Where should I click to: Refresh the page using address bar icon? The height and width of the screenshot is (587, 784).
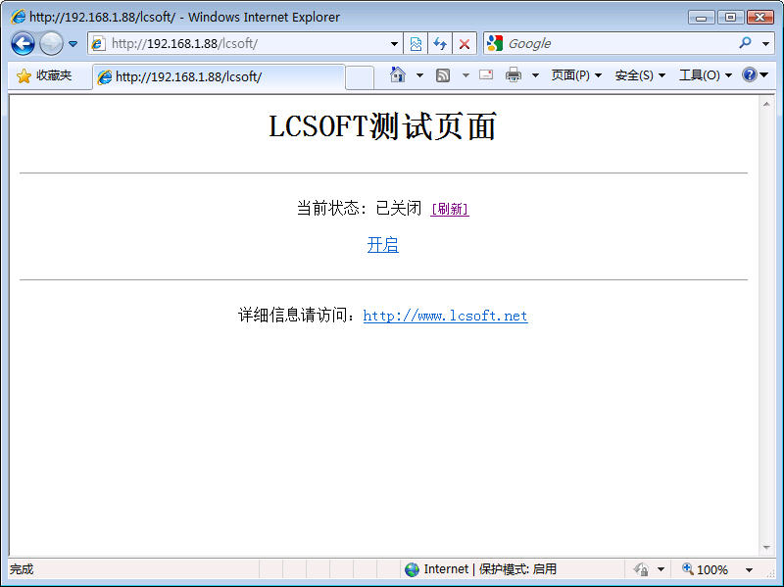440,44
